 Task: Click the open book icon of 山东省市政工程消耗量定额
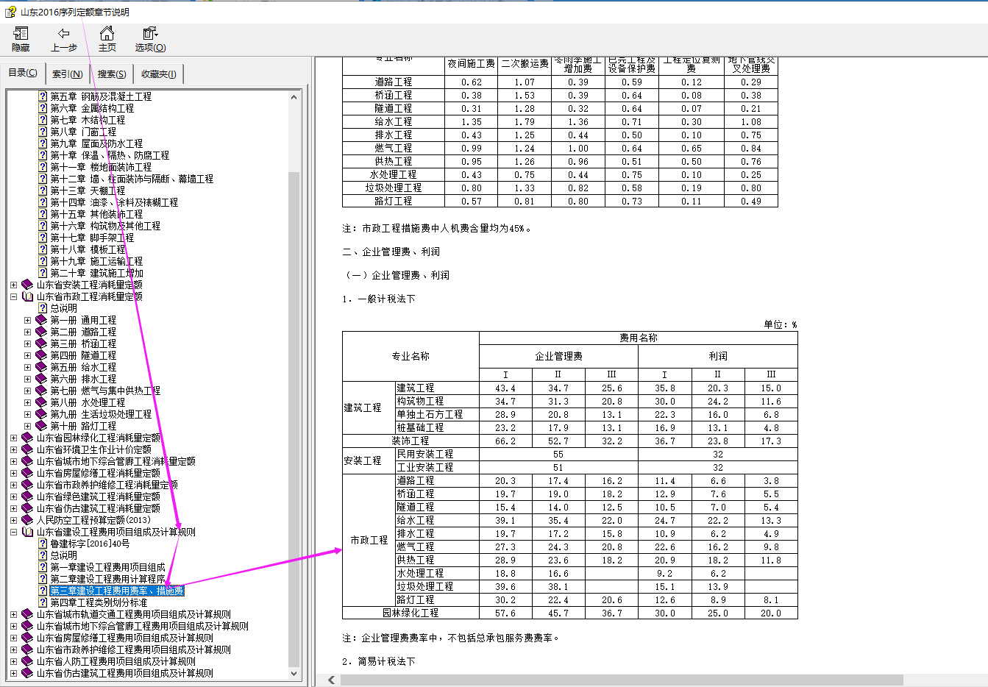pos(28,296)
